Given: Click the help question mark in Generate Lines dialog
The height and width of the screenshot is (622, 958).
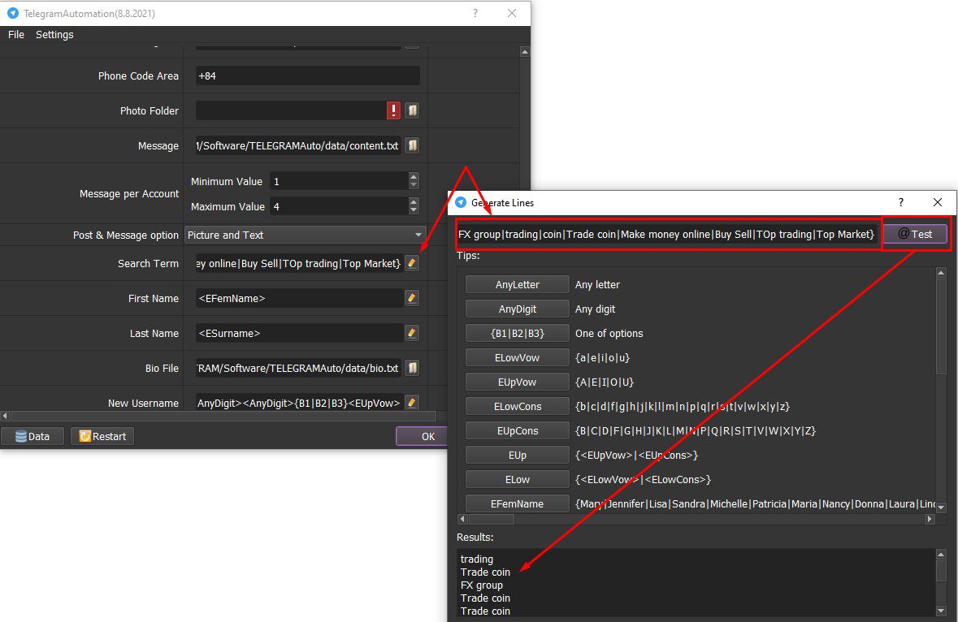Looking at the screenshot, I should [x=900, y=202].
